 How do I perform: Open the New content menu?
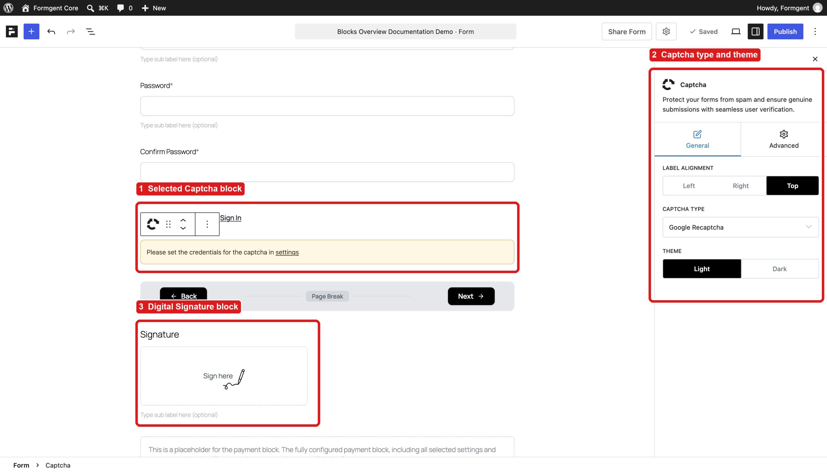tap(154, 8)
